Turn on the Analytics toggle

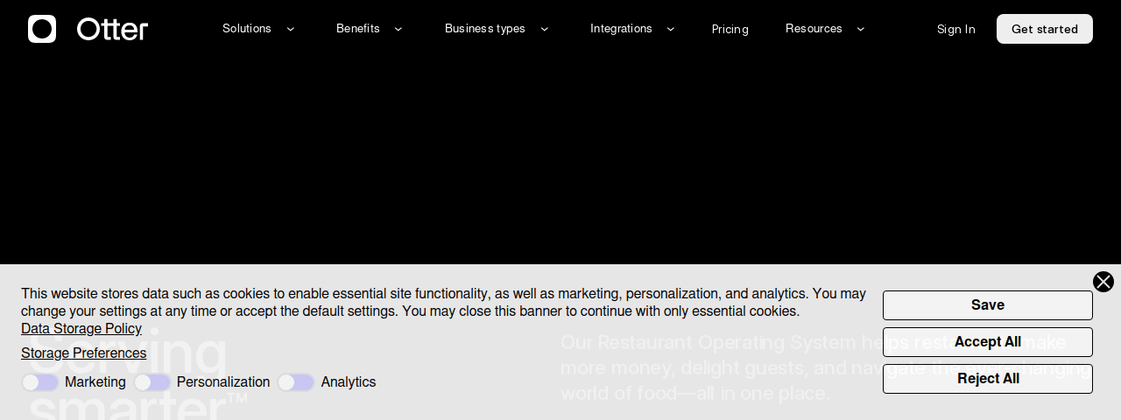click(x=296, y=382)
